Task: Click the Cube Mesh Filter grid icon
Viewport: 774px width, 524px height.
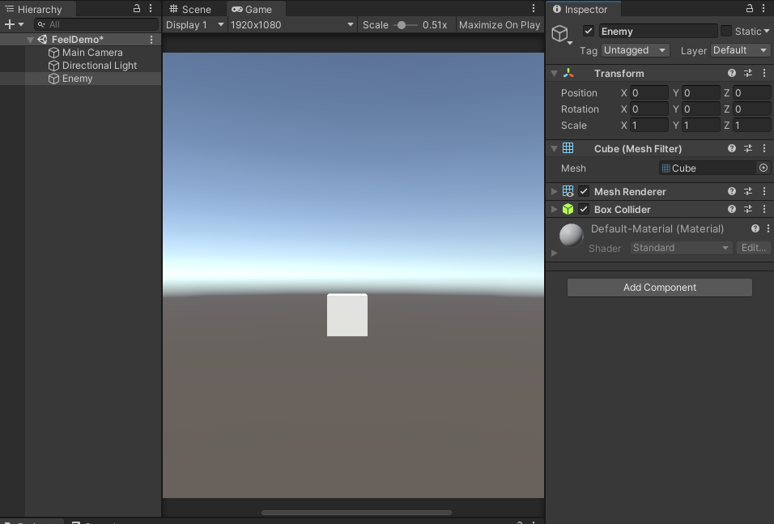Action: tap(568, 148)
